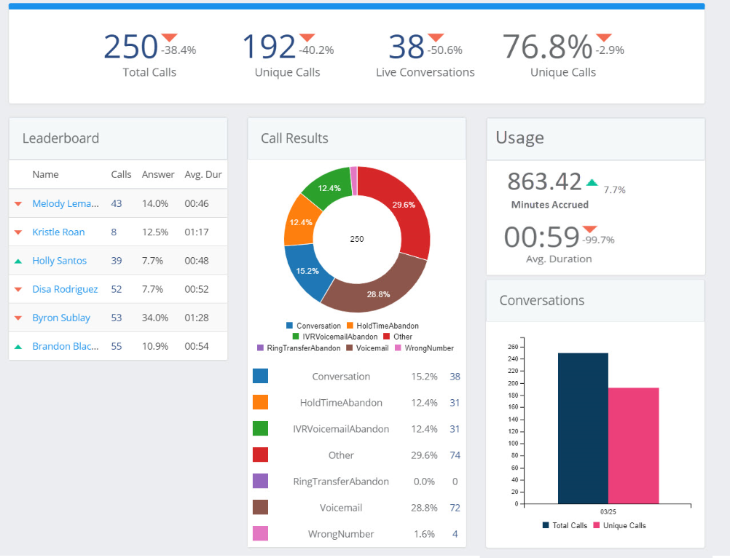Screen dimensions: 730x558
Task: Click the red down arrow beside Byron Sublay
Action: [x=18, y=318]
